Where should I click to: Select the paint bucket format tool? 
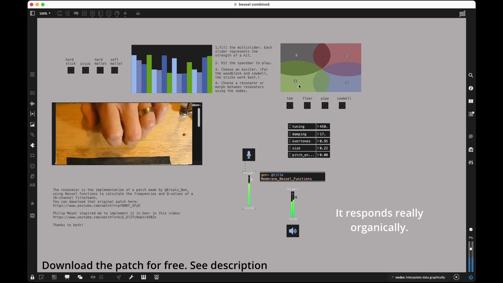pyautogui.click(x=138, y=13)
